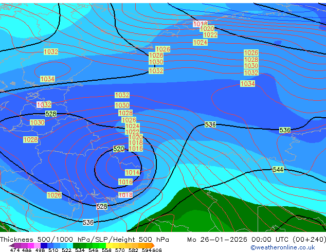Click the legend value 498
326x252 pixels.
[40, 250]
